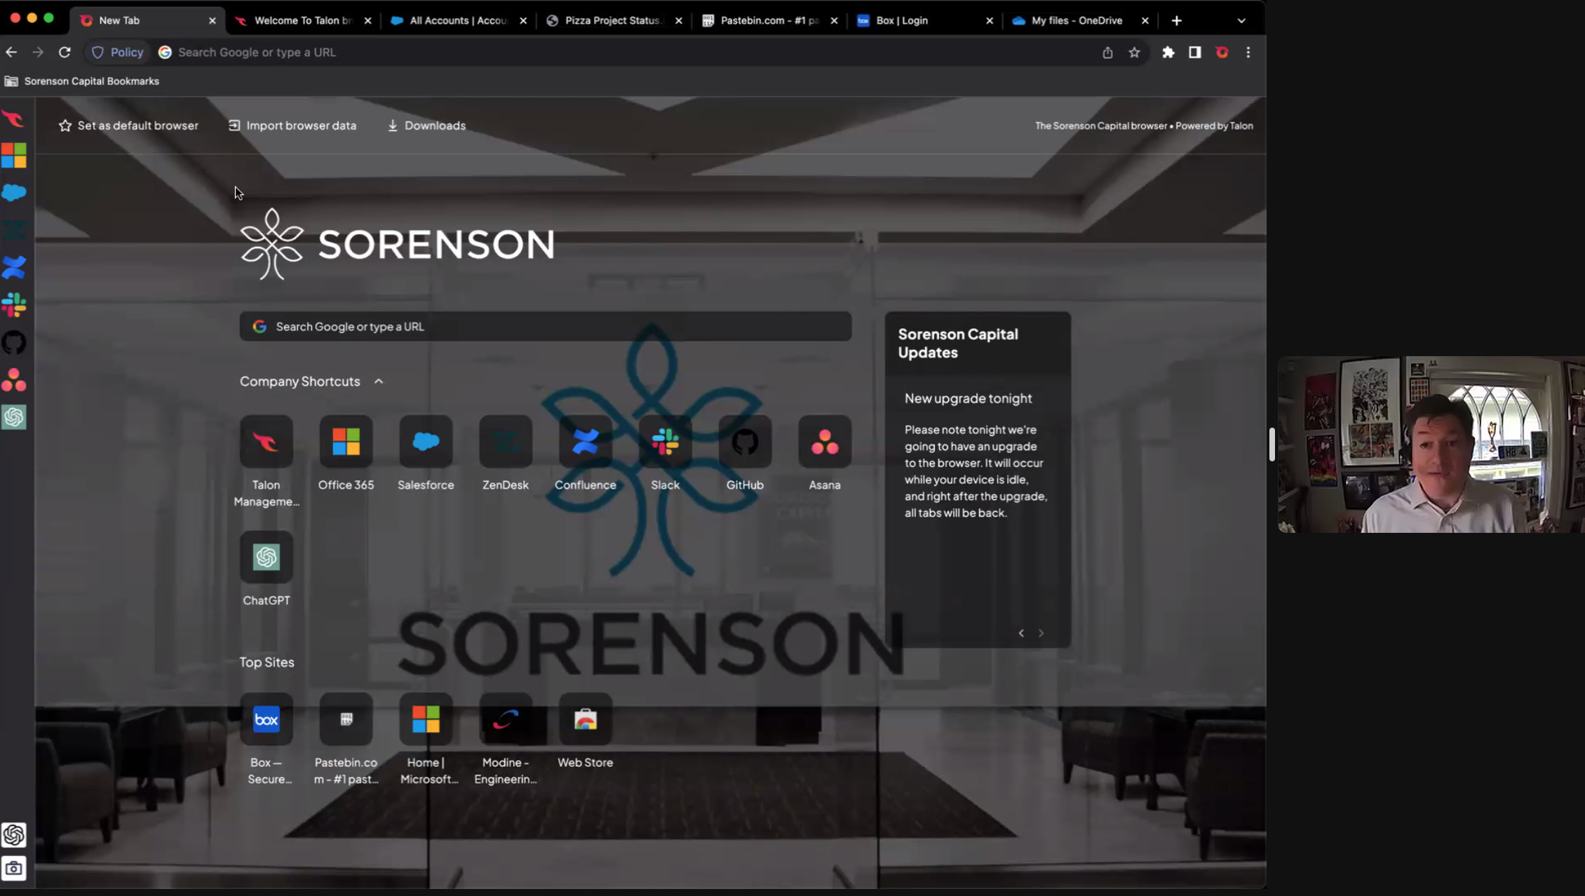Viewport: 1585px width, 896px height.
Task: Open GitHub icon in left sidebar
Action: coord(13,343)
